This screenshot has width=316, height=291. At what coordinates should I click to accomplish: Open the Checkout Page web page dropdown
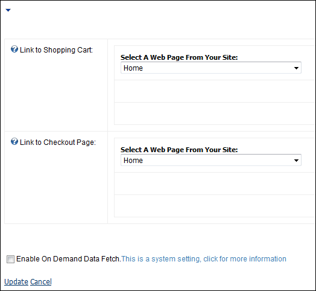point(211,160)
